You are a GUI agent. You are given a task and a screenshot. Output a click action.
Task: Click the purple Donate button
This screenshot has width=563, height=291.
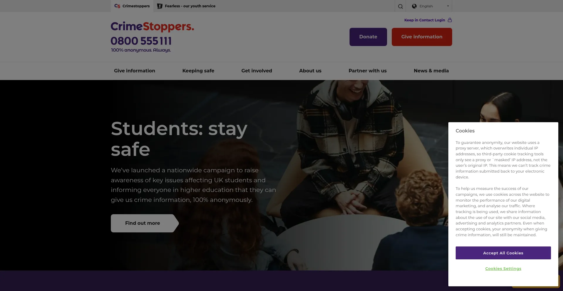tap(368, 37)
